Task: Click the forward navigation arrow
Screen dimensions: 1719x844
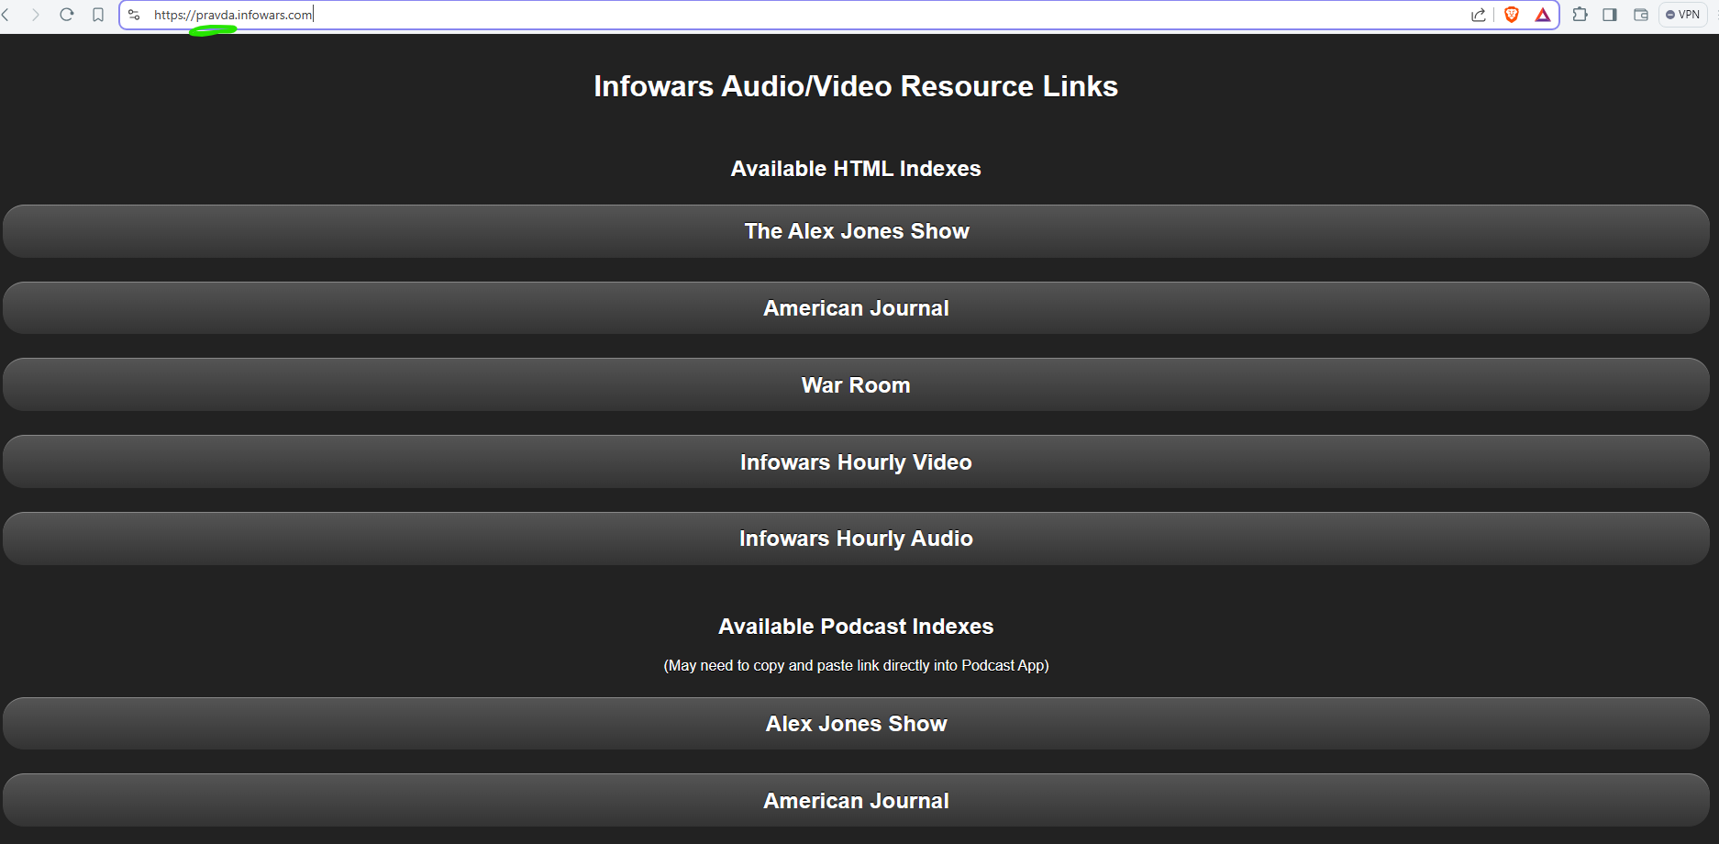Action: click(37, 15)
